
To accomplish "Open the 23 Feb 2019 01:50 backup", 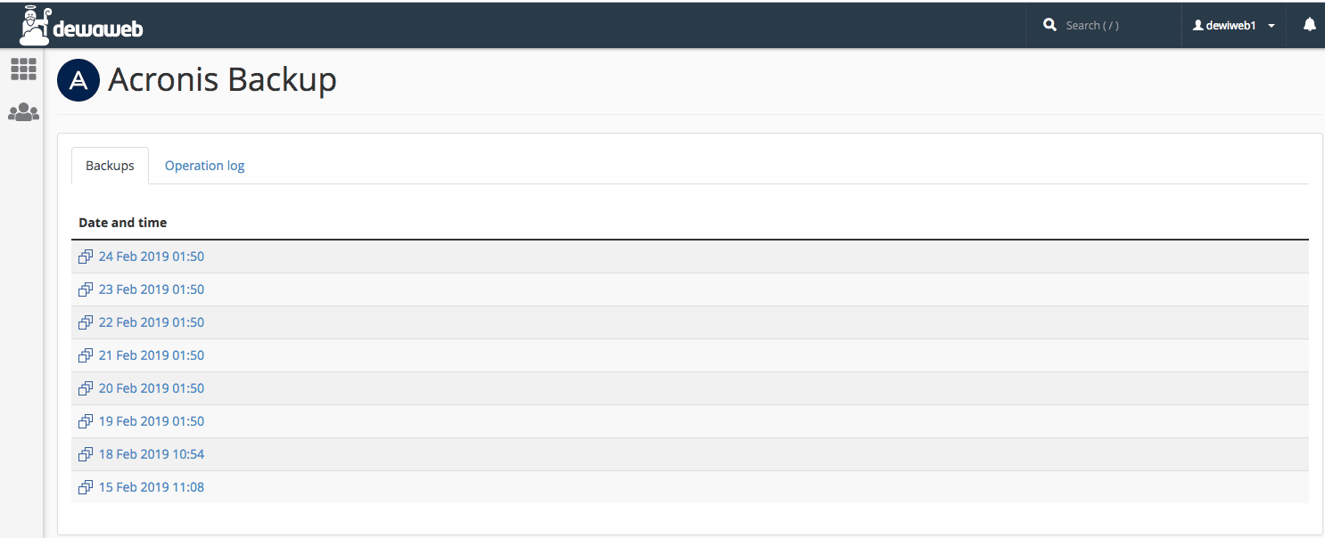I will pos(152,289).
